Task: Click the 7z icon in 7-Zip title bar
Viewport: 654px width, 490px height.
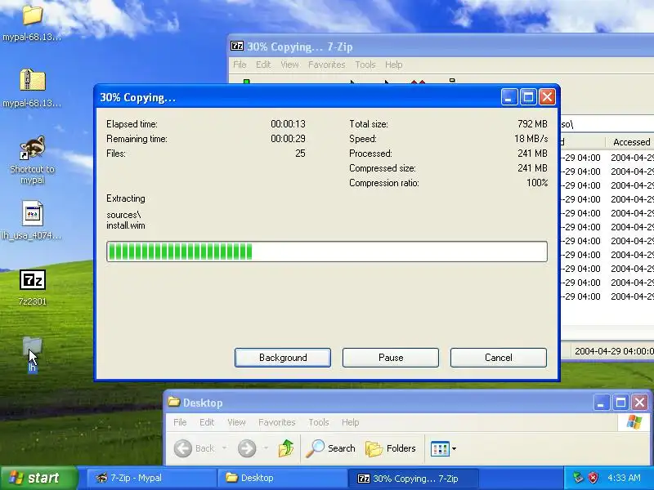Action: click(x=237, y=46)
